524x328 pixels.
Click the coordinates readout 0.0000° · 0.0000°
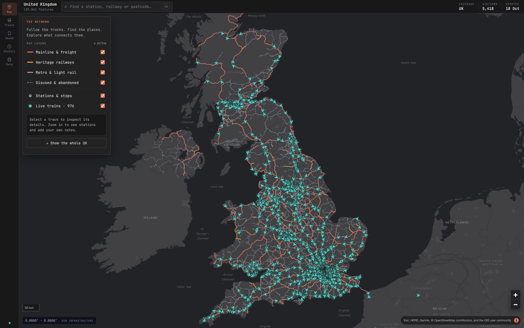click(x=41, y=321)
